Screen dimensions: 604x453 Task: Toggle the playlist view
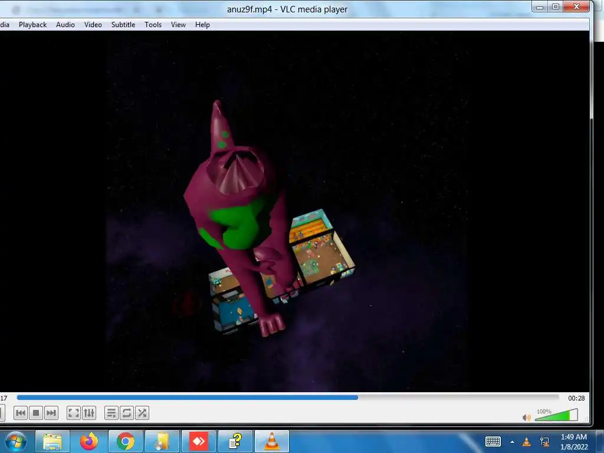(111, 413)
